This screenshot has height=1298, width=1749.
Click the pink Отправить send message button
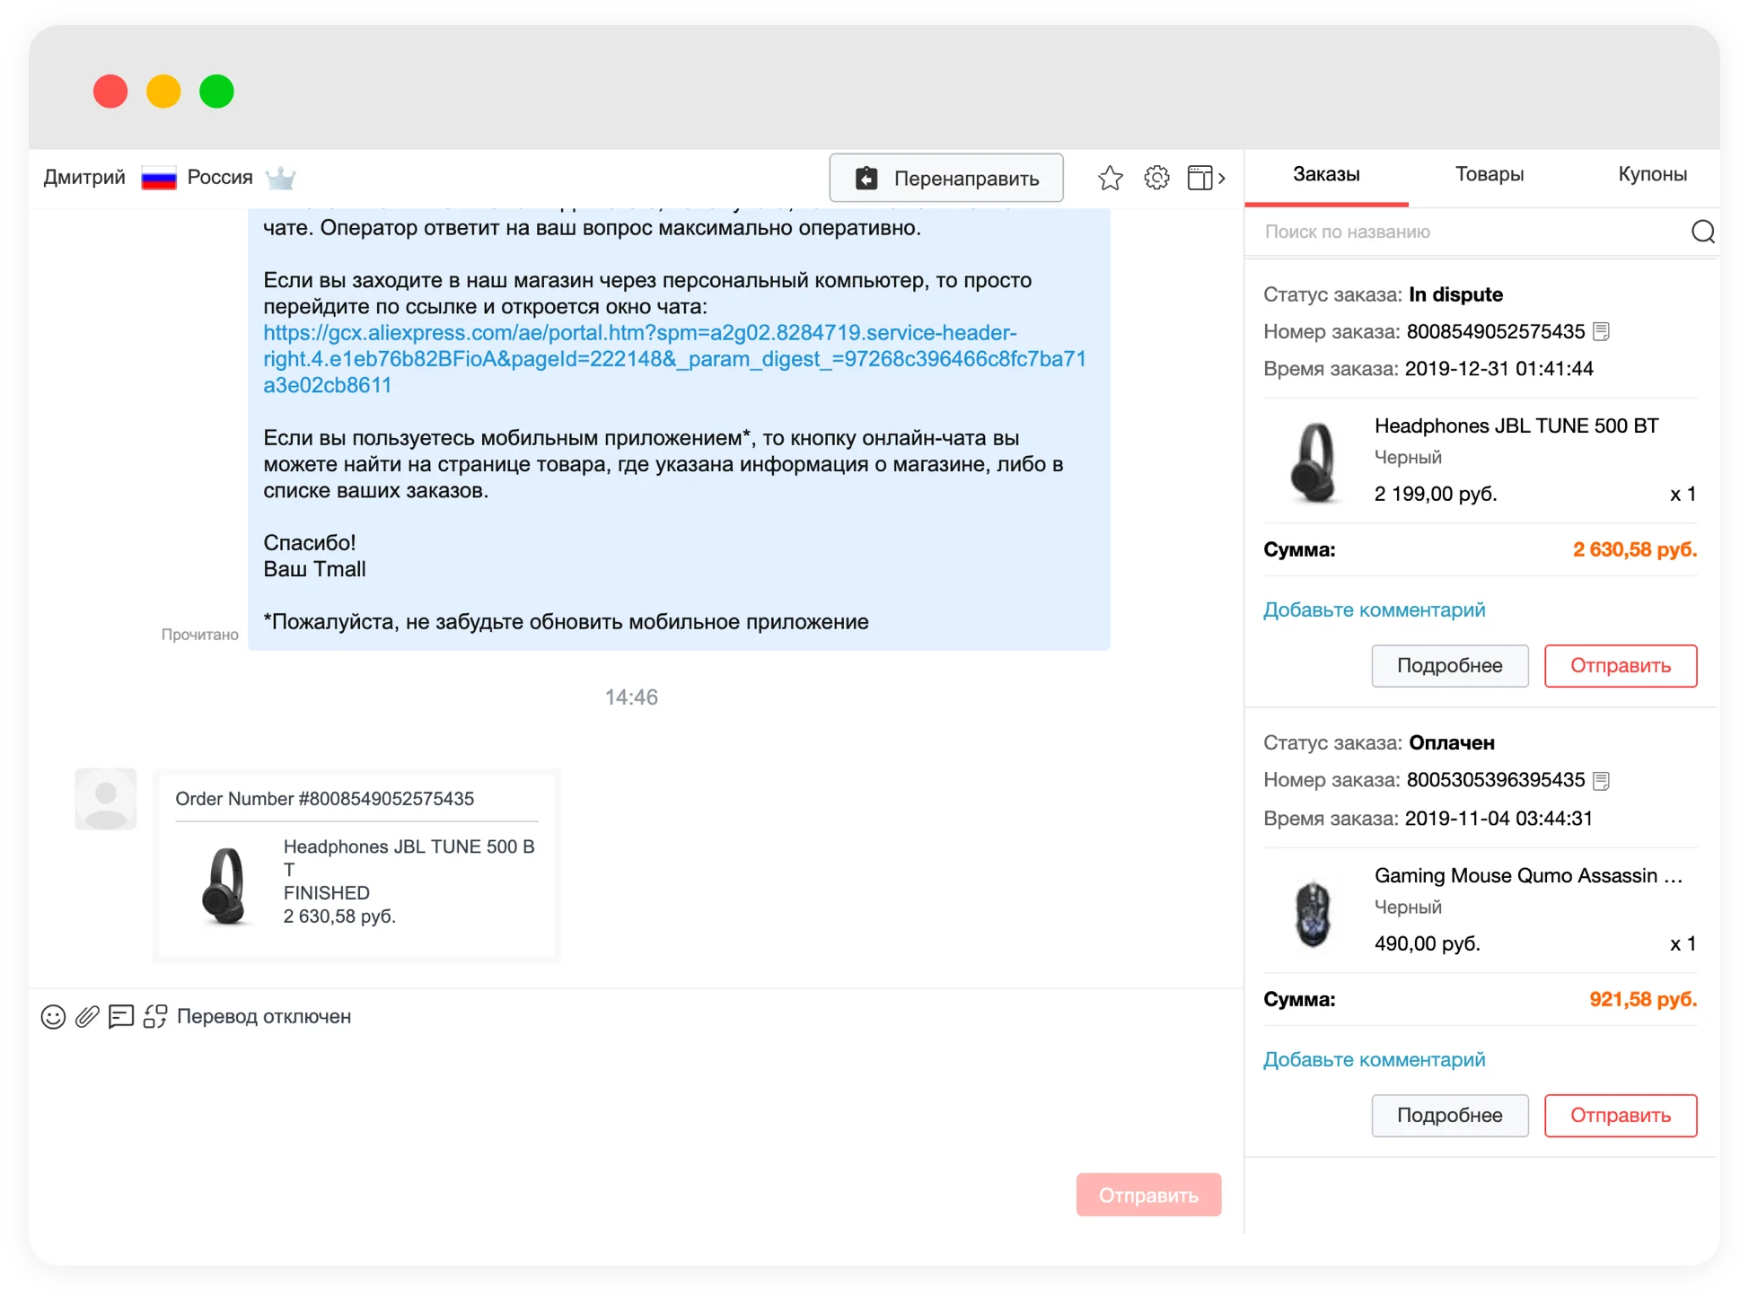[x=1148, y=1195]
